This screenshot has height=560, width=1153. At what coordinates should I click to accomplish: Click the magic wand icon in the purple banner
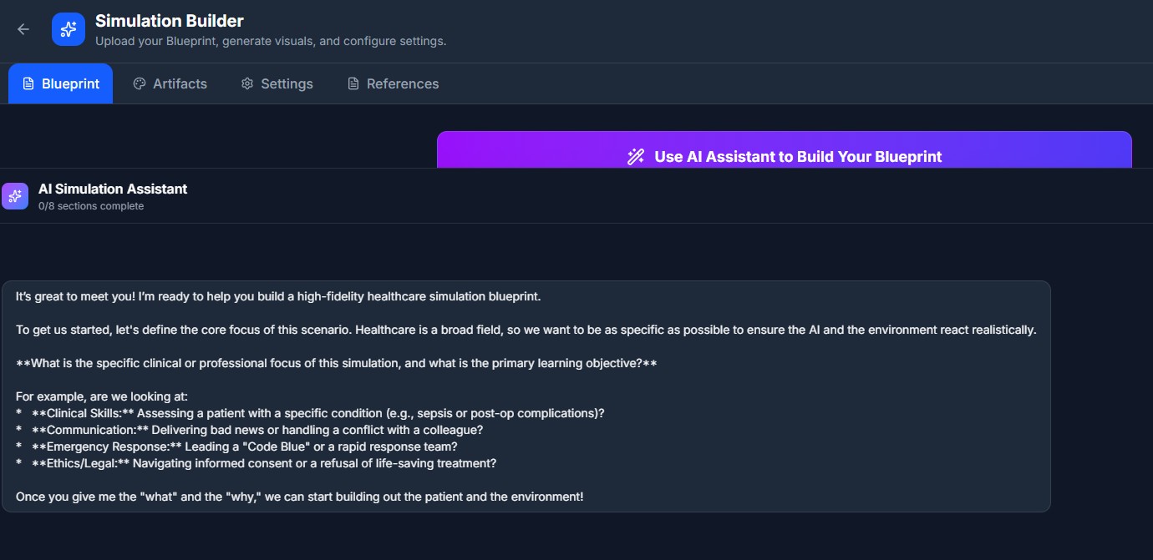pyautogui.click(x=636, y=156)
